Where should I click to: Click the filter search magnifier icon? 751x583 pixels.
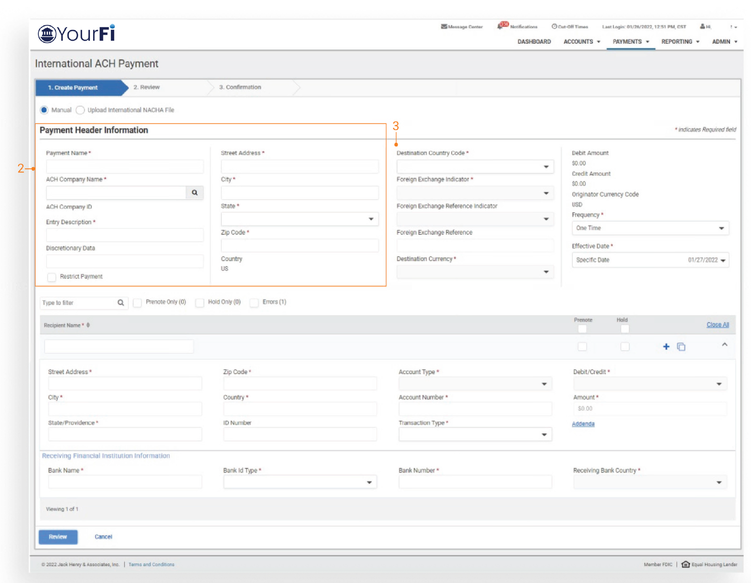[x=121, y=303]
